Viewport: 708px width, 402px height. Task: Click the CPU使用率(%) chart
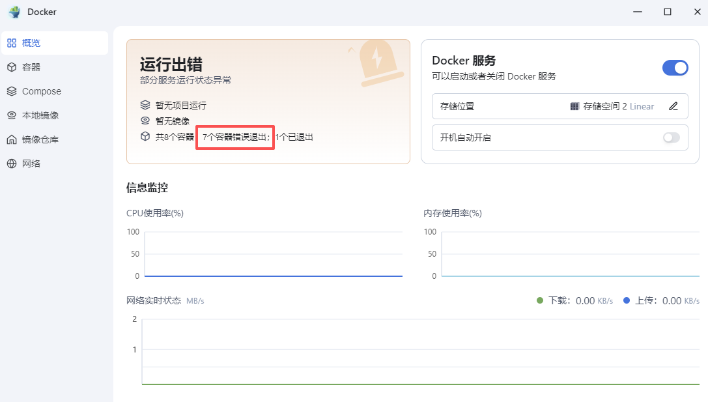[264, 253]
